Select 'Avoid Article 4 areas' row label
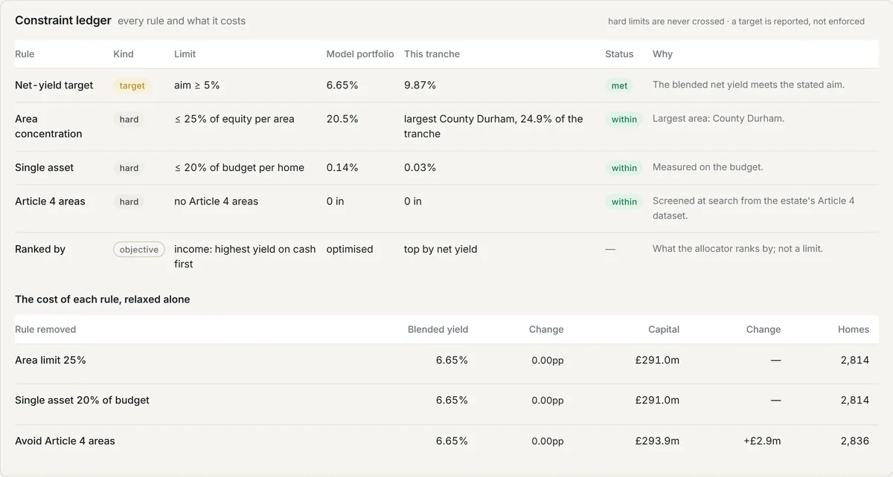This screenshot has height=477, width=893. pyautogui.click(x=65, y=441)
